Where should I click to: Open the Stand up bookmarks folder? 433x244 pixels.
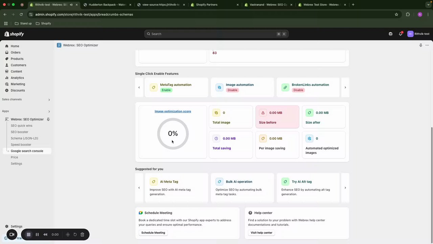click(23, 23)
